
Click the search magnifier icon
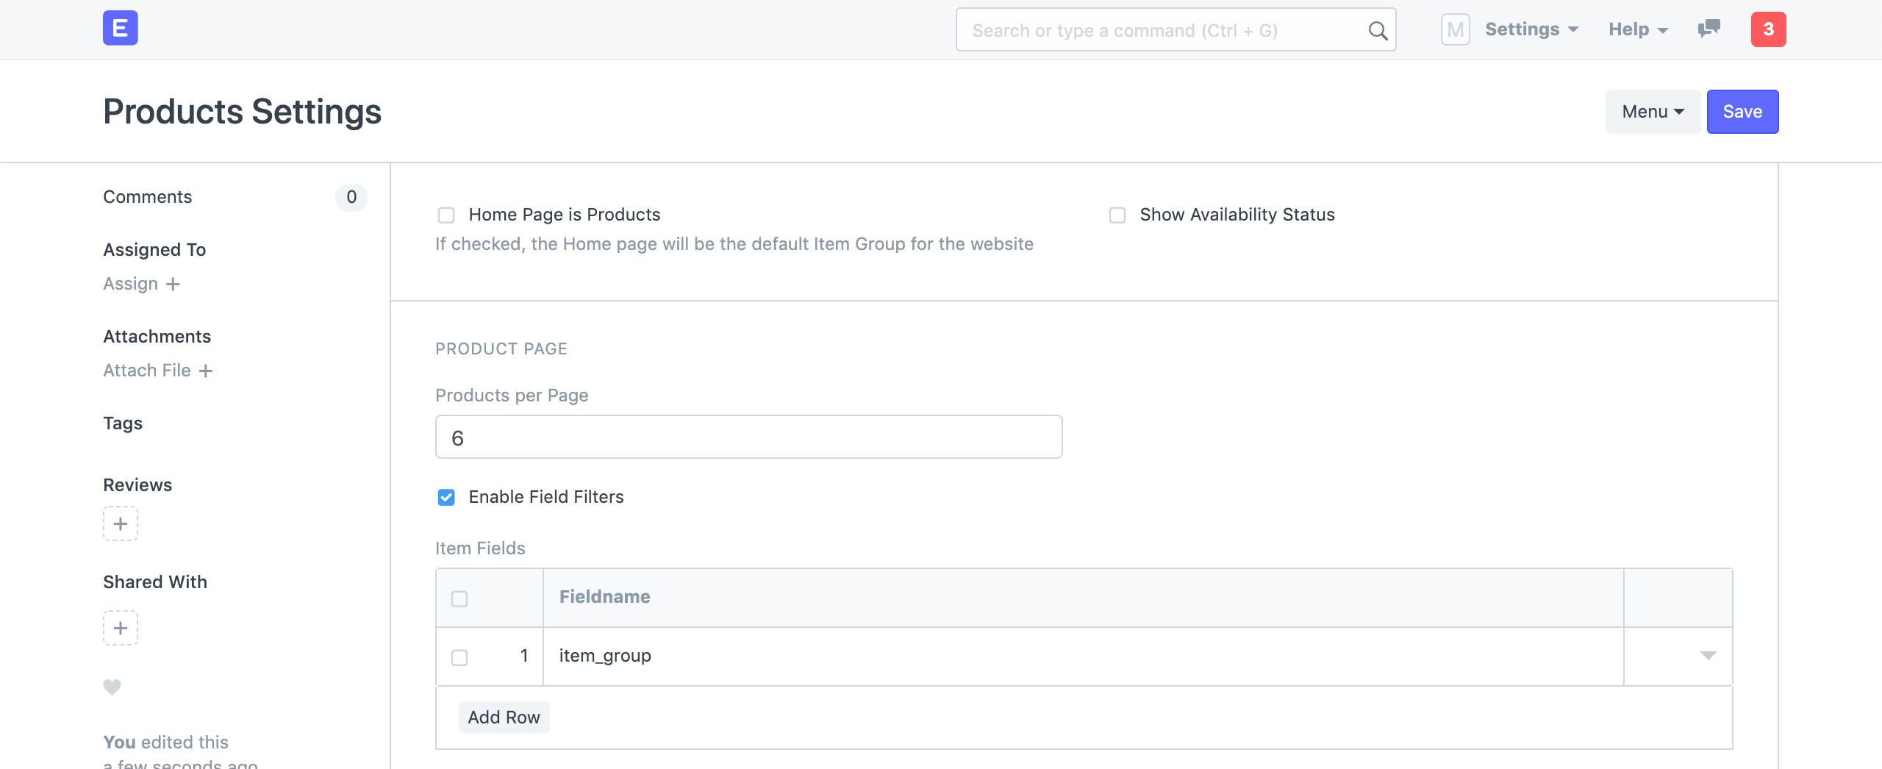tap(1377, 31)
